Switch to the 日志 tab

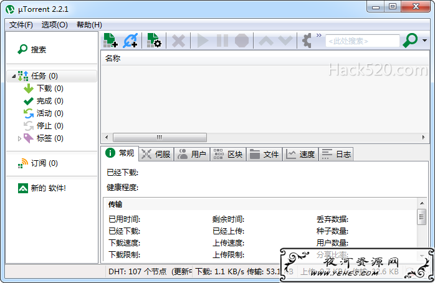coord(336,154)
